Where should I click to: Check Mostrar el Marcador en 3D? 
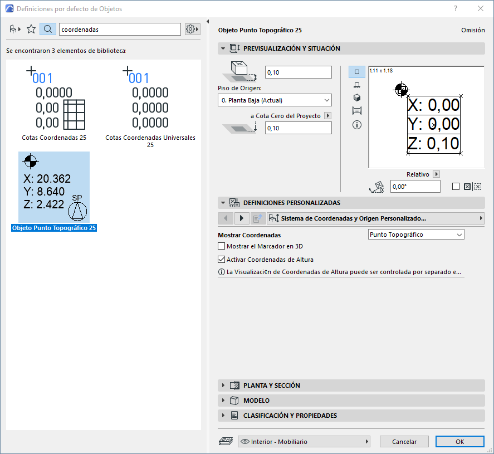(x=222, y=246)
